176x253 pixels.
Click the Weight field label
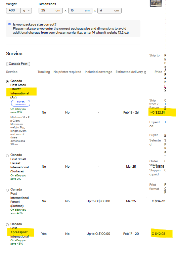11,4
